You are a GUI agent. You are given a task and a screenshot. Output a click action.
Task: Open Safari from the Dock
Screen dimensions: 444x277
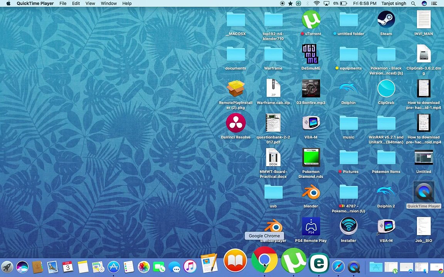pyautogui.click(x=338, y=267)
